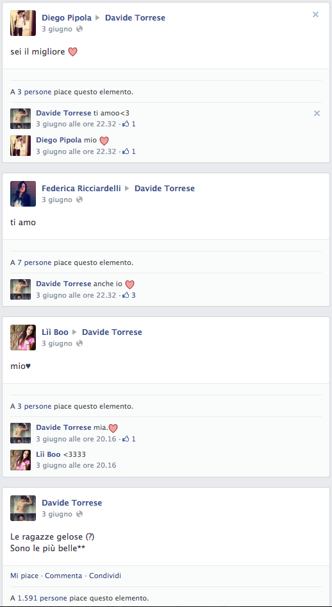Click the globe icon on Lìì Boo's post
This screenshot has height=607, width=332.
[x=79, y=343]
